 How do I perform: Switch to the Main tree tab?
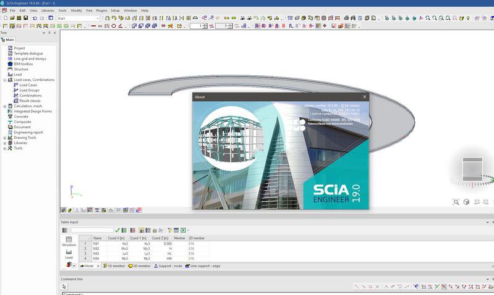click(x=8, y=39)
